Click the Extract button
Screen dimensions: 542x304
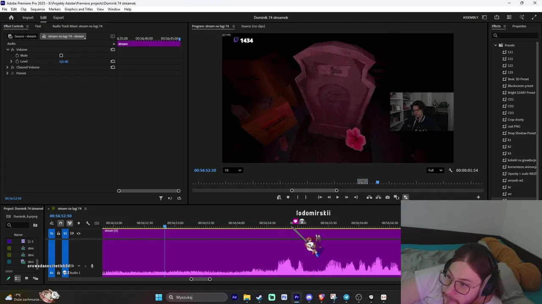[x=378, y=197]
